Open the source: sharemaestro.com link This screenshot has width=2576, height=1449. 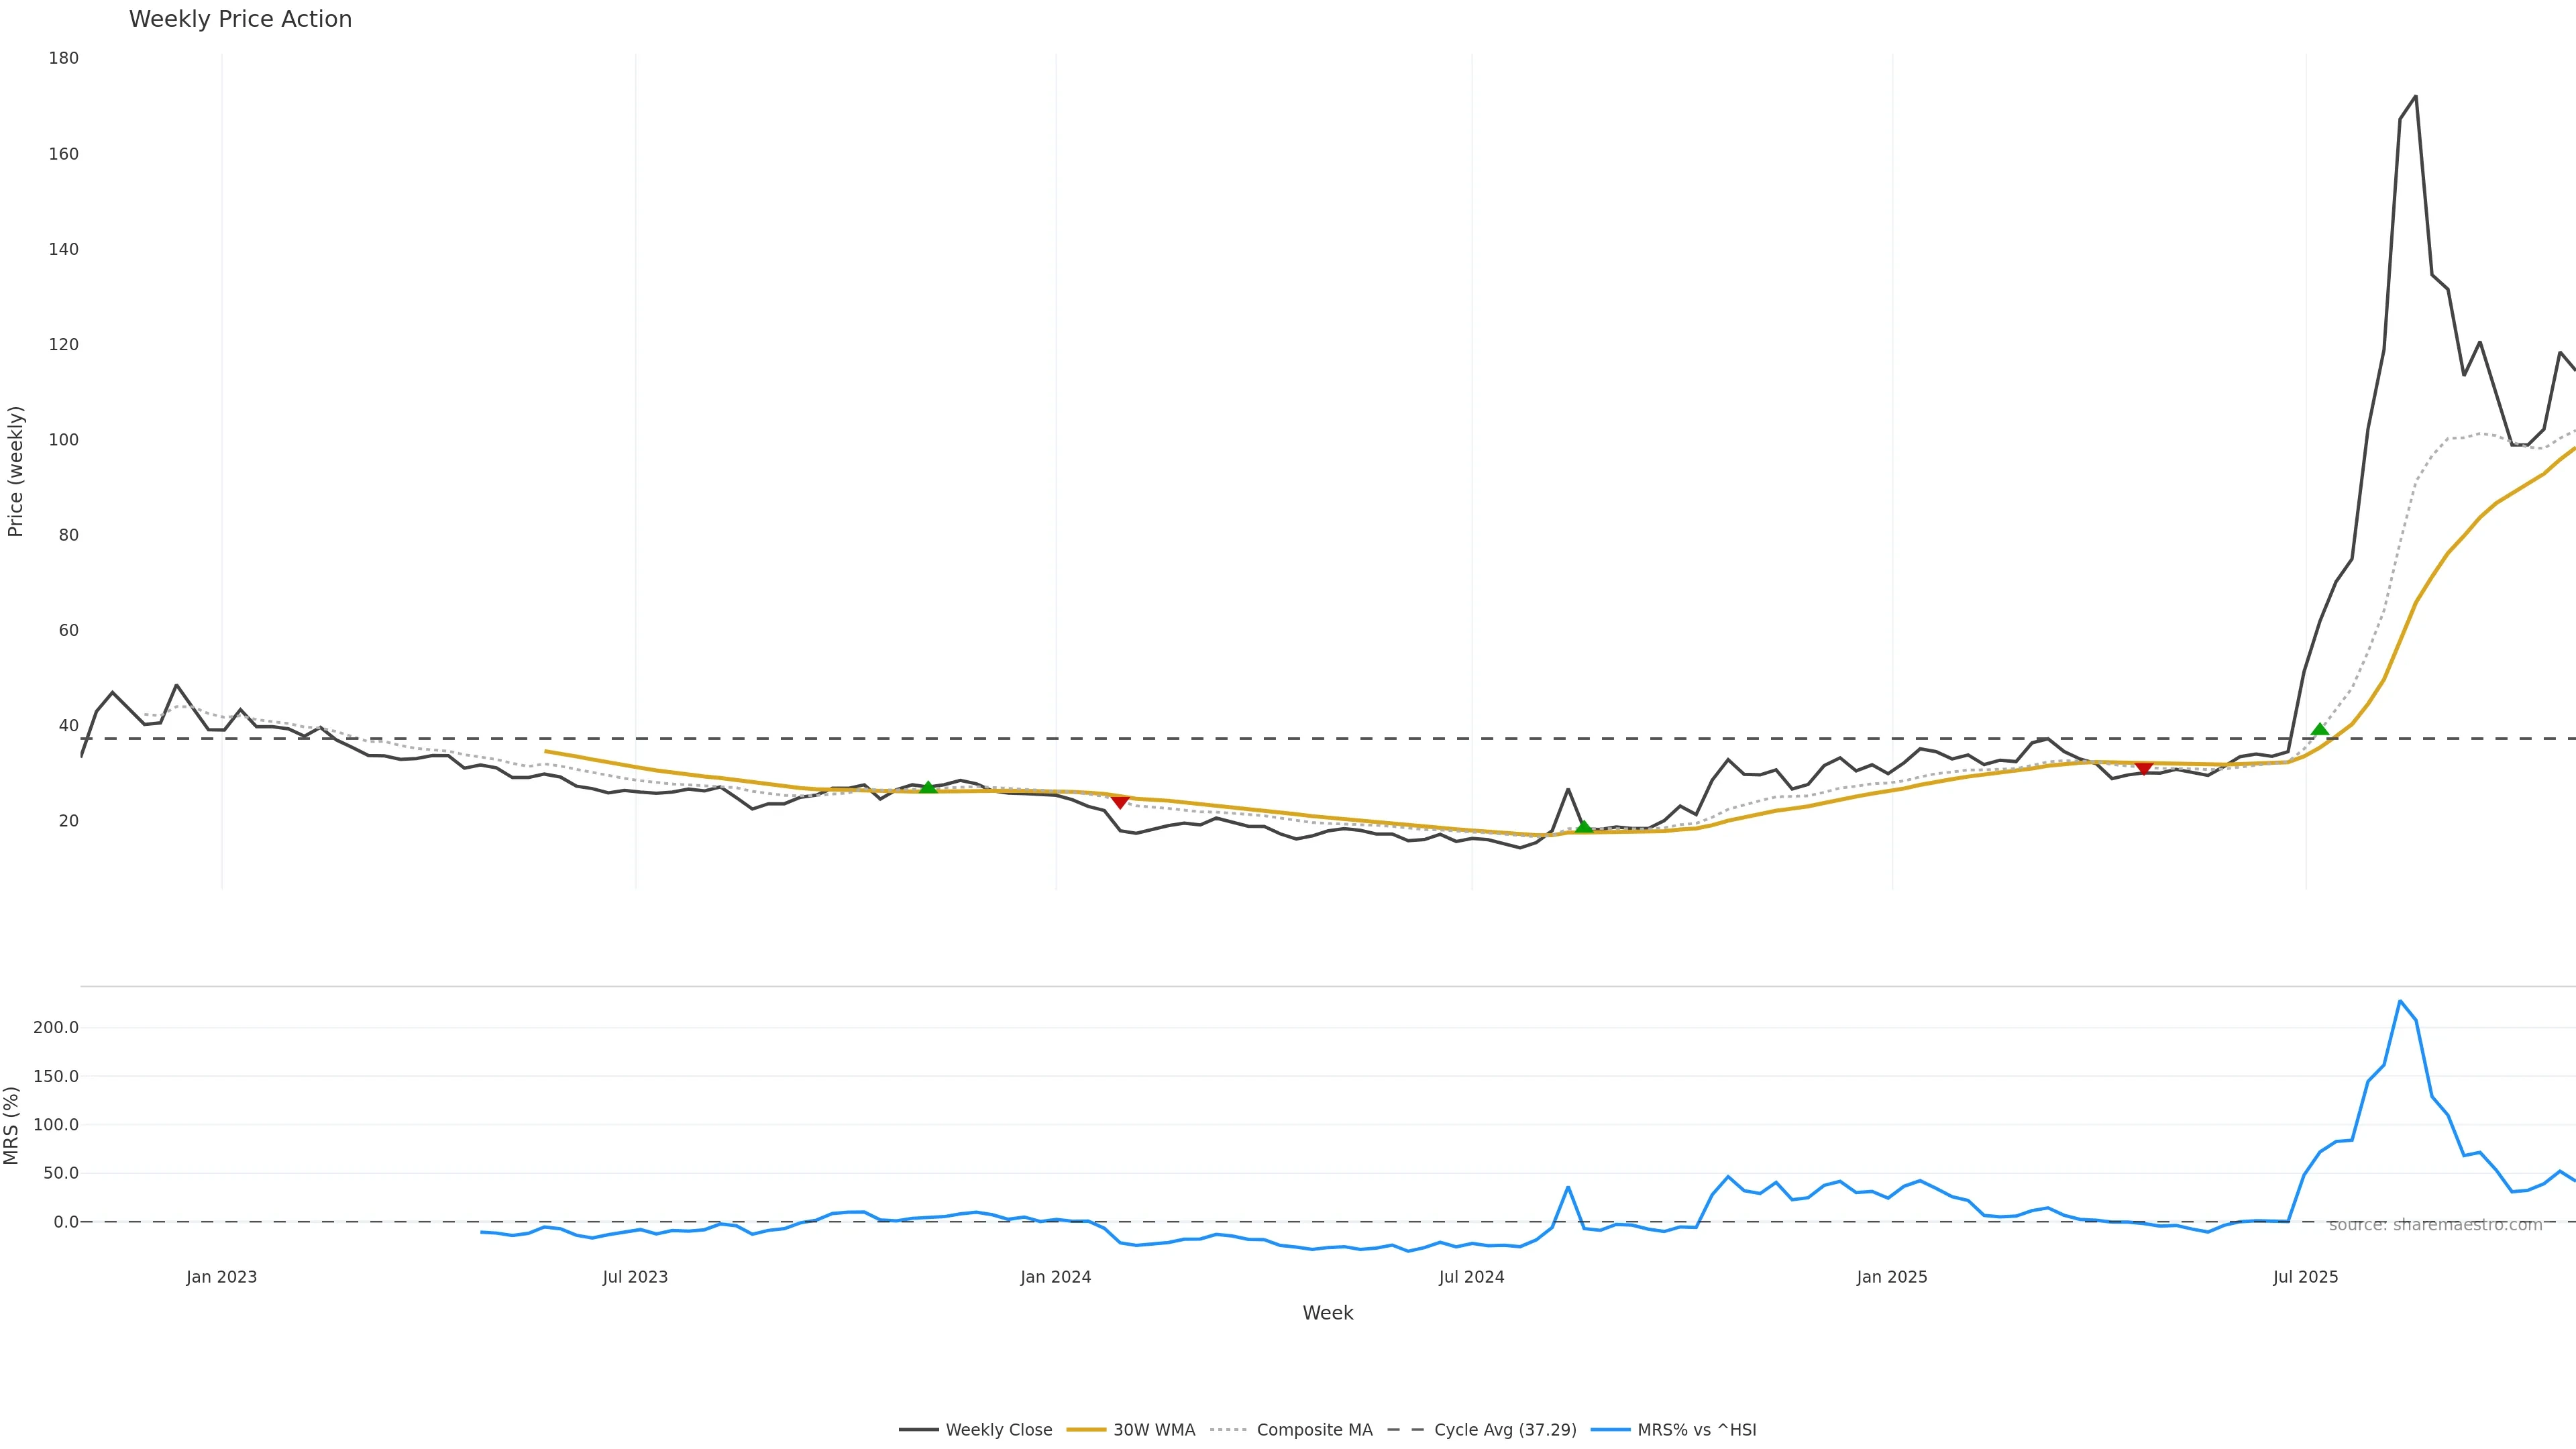[x=2435, y=1225]
